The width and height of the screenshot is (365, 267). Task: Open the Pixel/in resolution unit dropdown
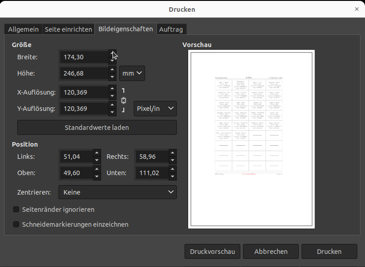click(155, 109)
